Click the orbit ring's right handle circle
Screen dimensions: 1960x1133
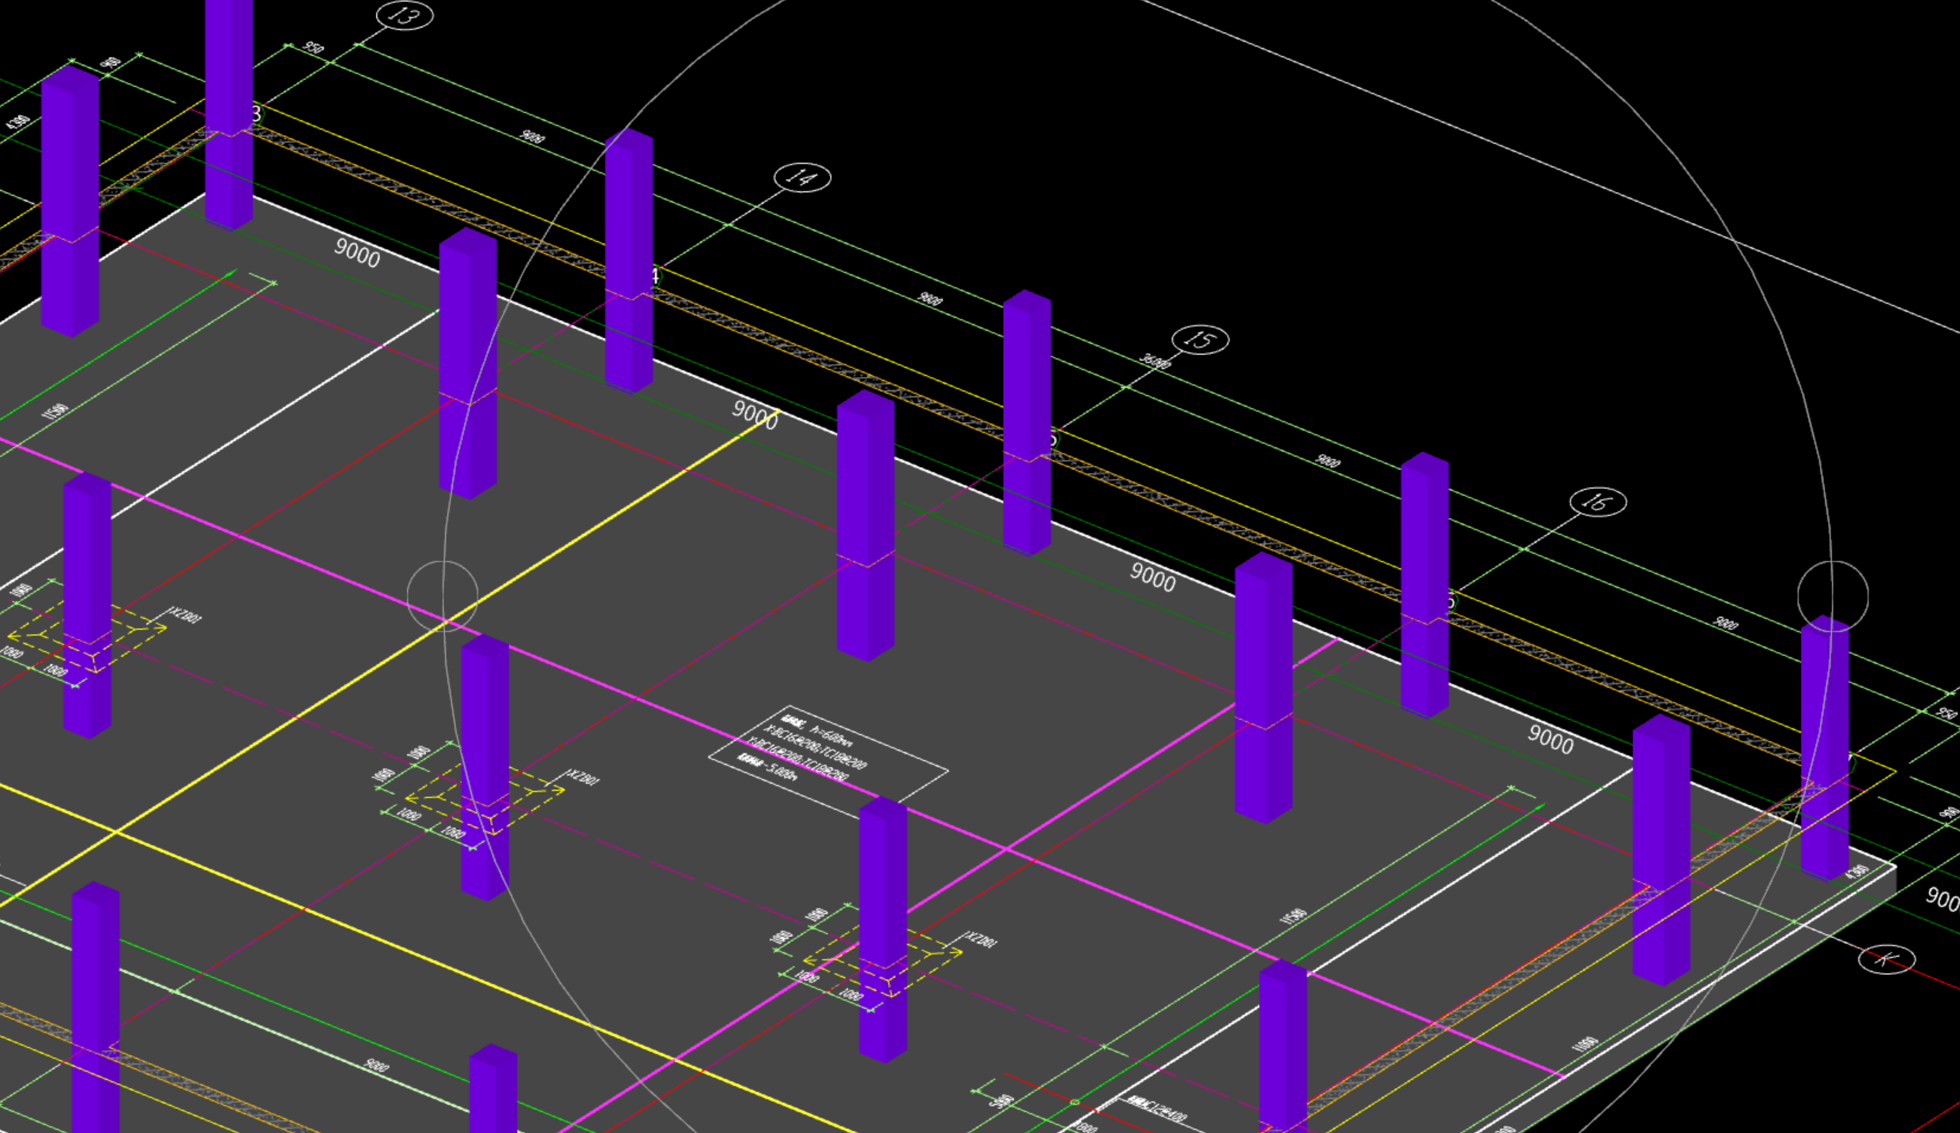[1833, 597]
